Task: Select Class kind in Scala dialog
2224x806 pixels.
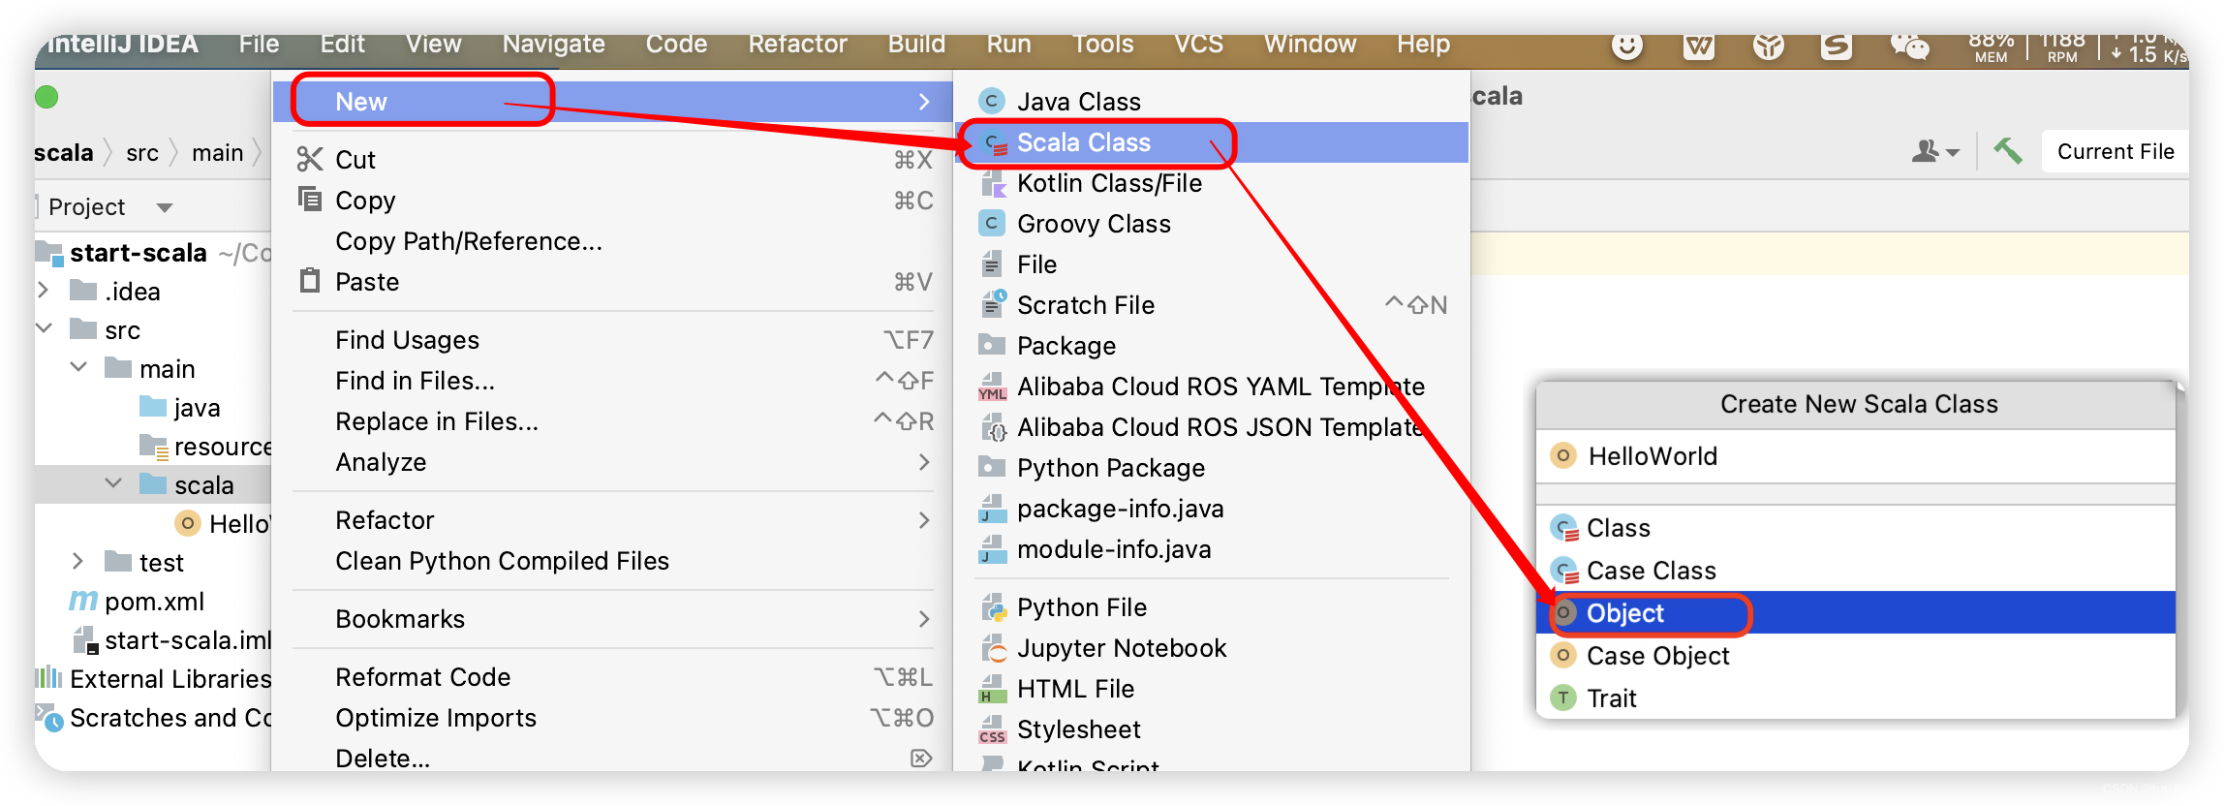Action: coord(1856,528)
